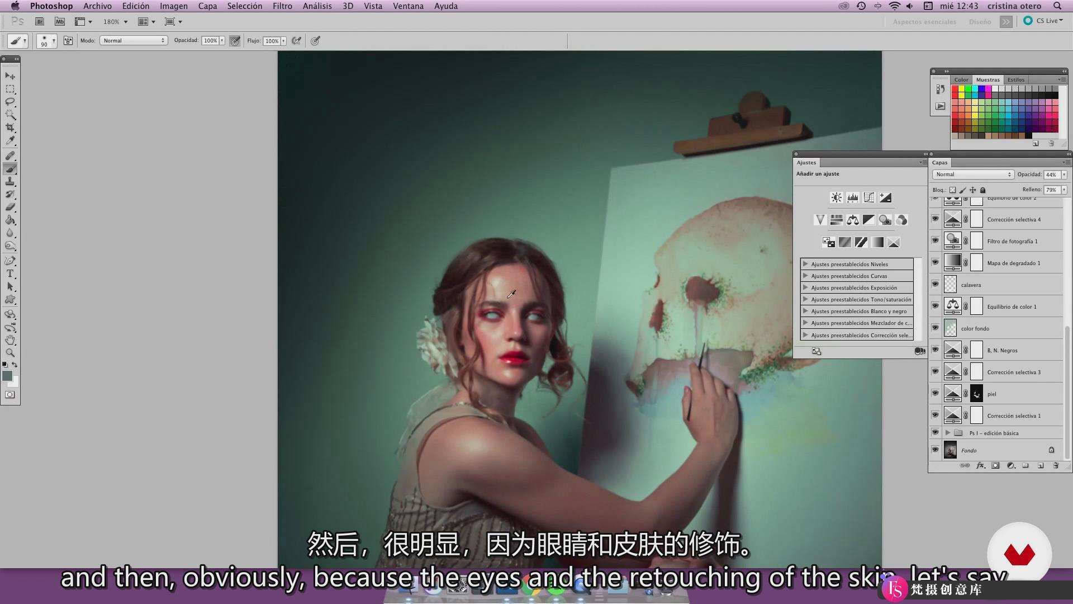Select the Spot Healing Brush tool
The width and height of the screenshot is (1073, 604).
point(10,155)
